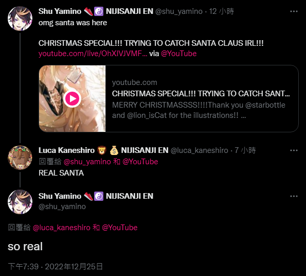Open the YouTube link card thumbnail image
Viewport: 306px width, 276px height.
[x=72, y=99]
